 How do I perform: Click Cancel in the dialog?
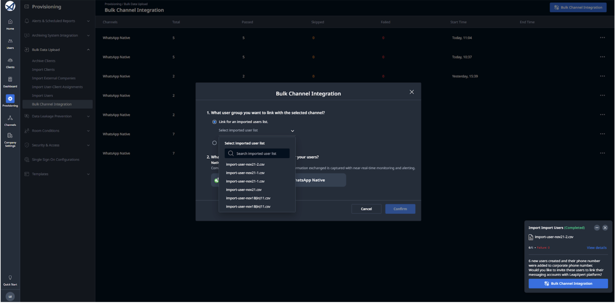[x=366, y=209]
